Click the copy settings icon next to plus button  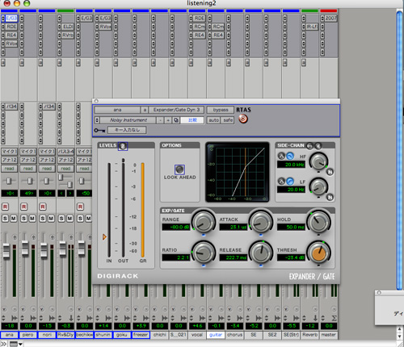tap(176, 120)
